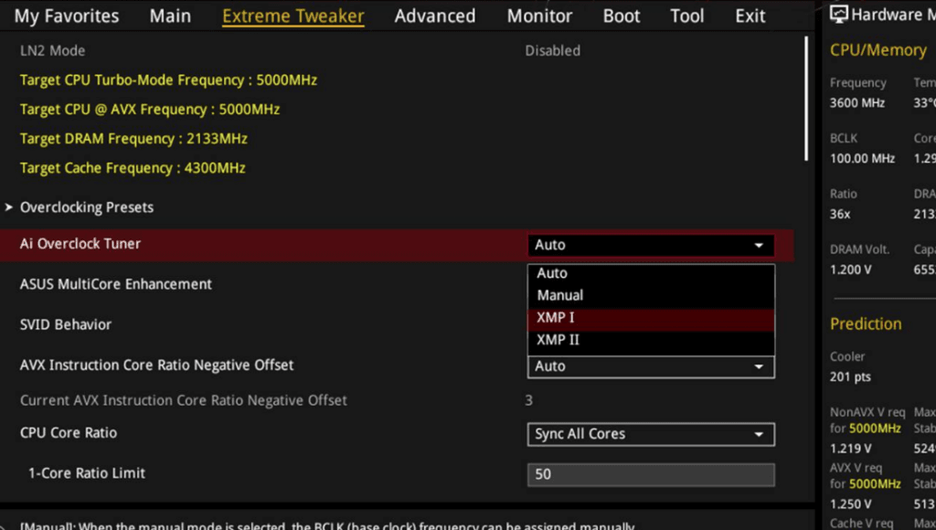Select the SVID Behavior row
936x530 pixels.
[66, 324]
